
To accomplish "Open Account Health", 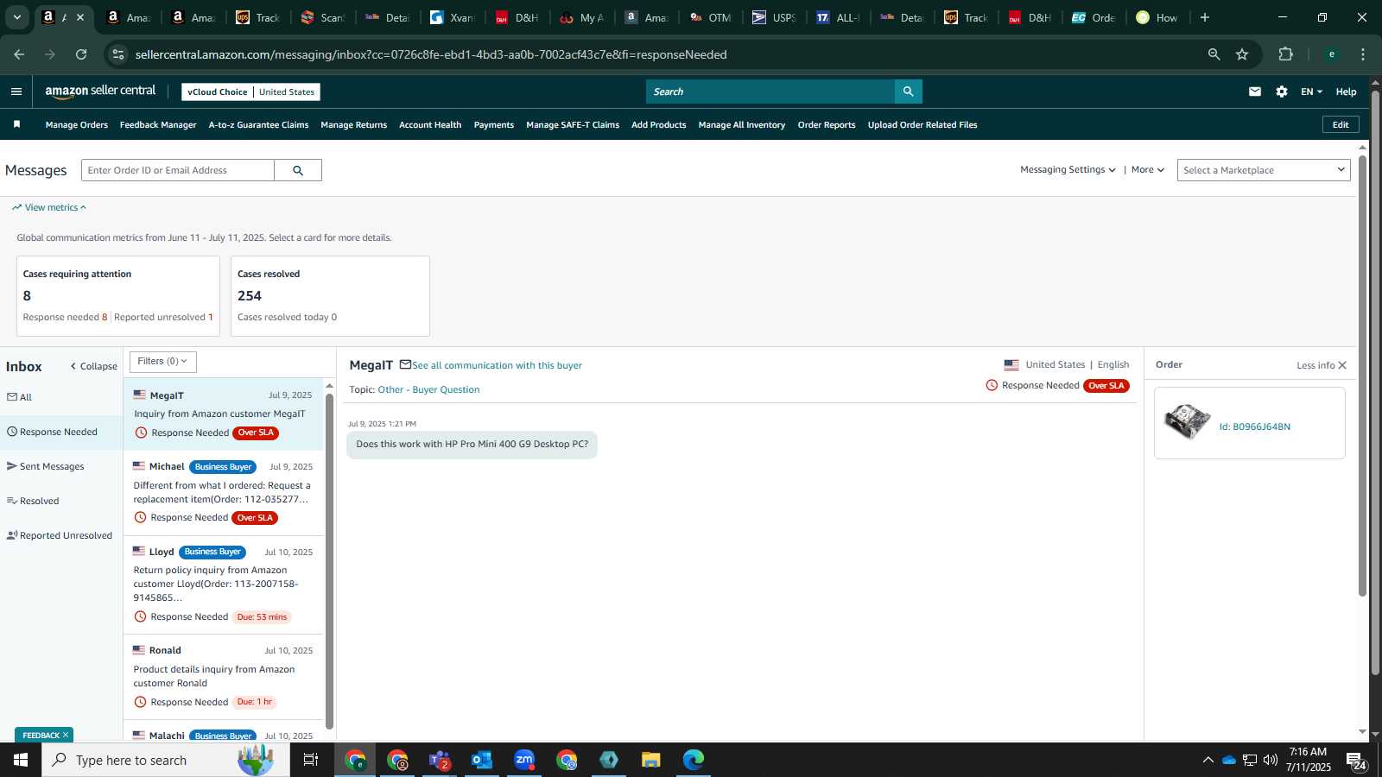I will pos(430,125).
